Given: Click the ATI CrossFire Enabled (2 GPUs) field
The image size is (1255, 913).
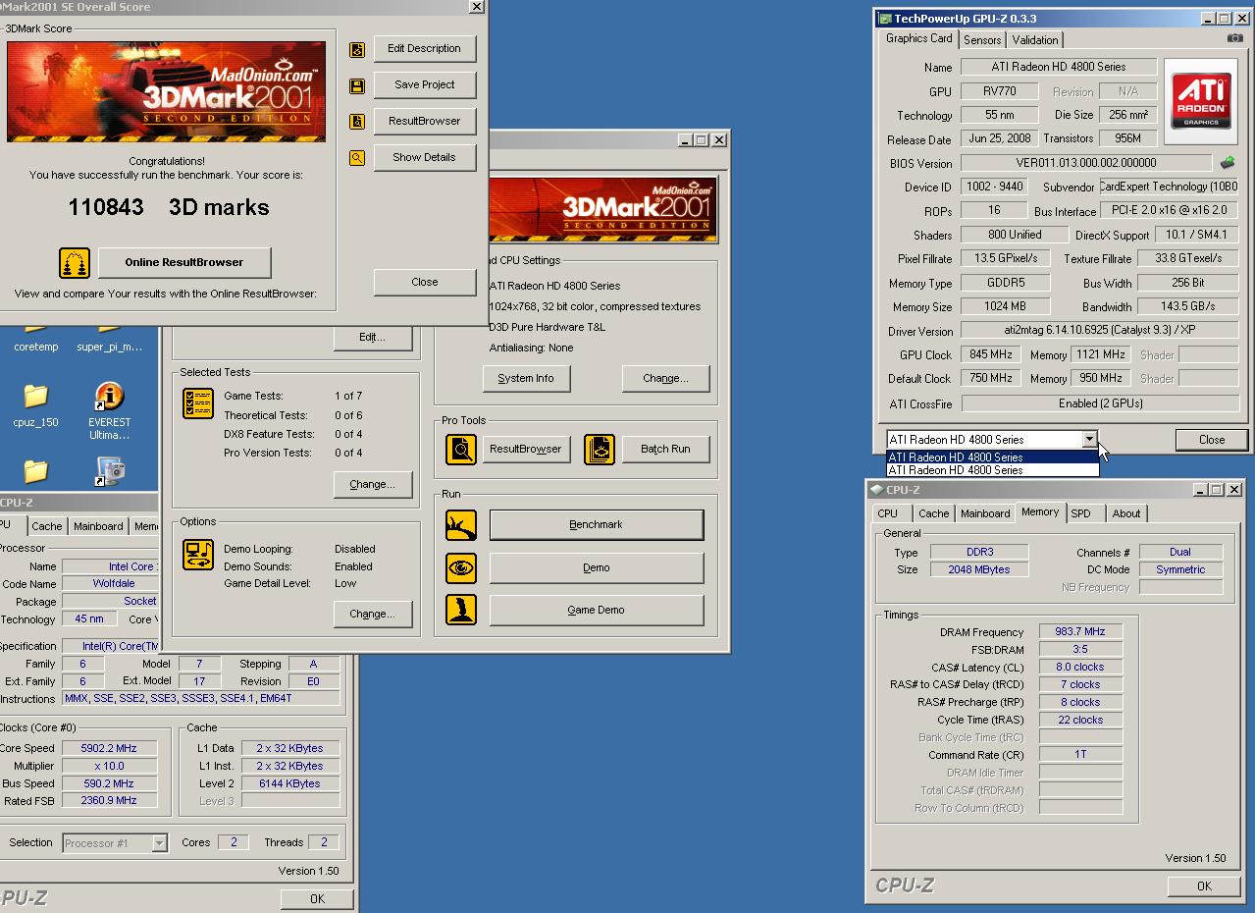Looking at the screenshot, I should coord(1100,403).
